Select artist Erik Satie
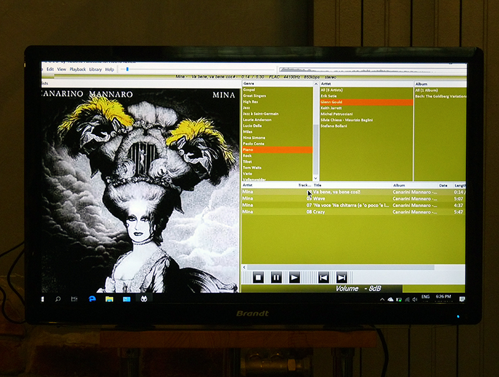 [x=366, y=96]
